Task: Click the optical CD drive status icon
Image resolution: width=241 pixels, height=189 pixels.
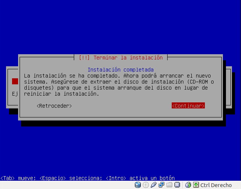Action: point(146,185)
